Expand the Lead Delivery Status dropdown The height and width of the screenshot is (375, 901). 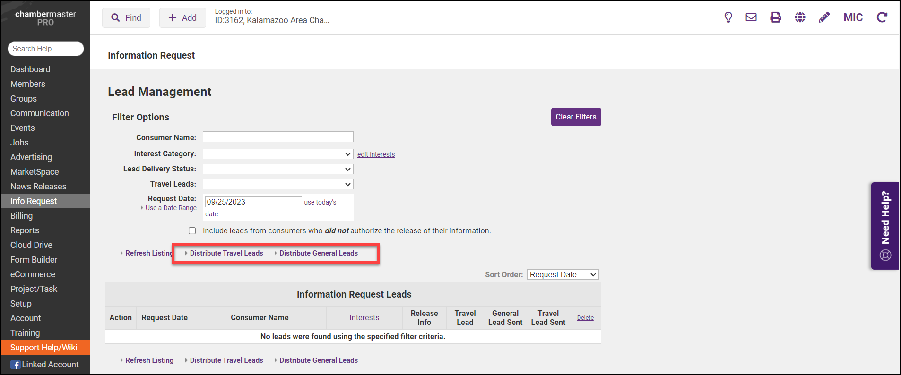click(278, 169)
